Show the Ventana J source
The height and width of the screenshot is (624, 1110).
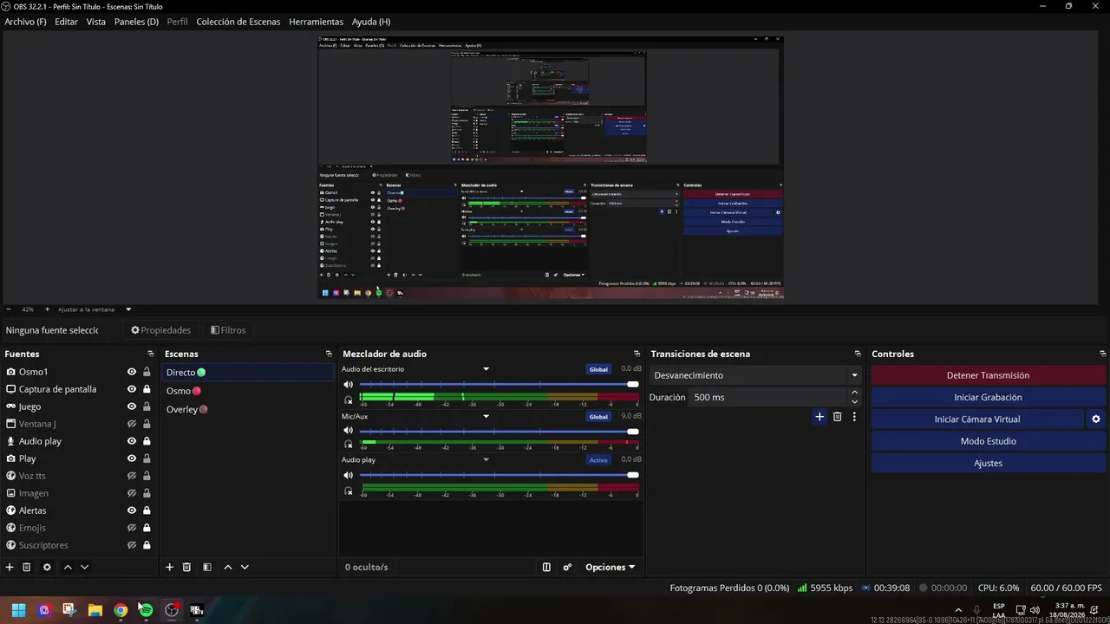[x=132, y=424]
